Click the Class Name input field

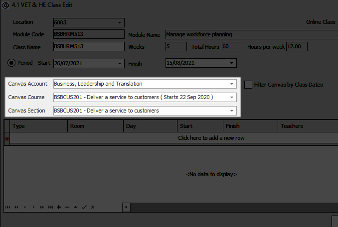pos(88,47)
